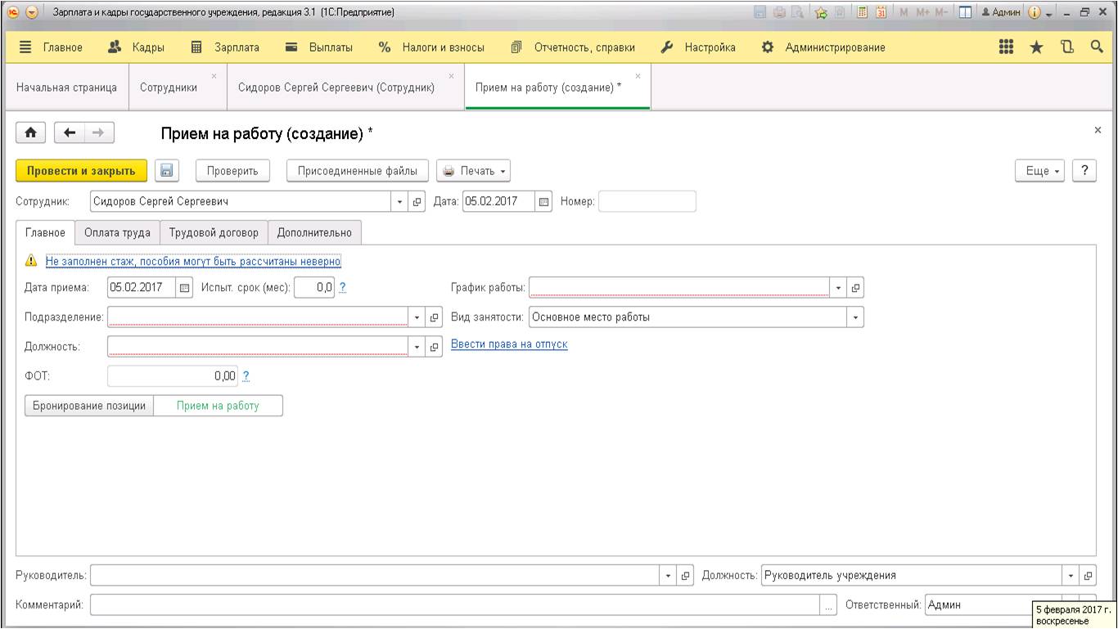This screenshot has height=629, width=1118.
Task: Expand the Подразделение dropdown list
Action: 417,317
